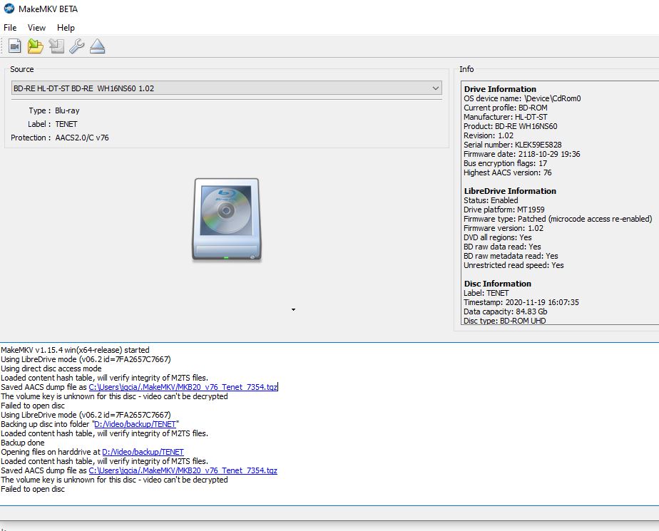Click 'Timestamp: 2020-11-19 16:07:35' line
Viewport: 659px width, 531px height.
521,302
